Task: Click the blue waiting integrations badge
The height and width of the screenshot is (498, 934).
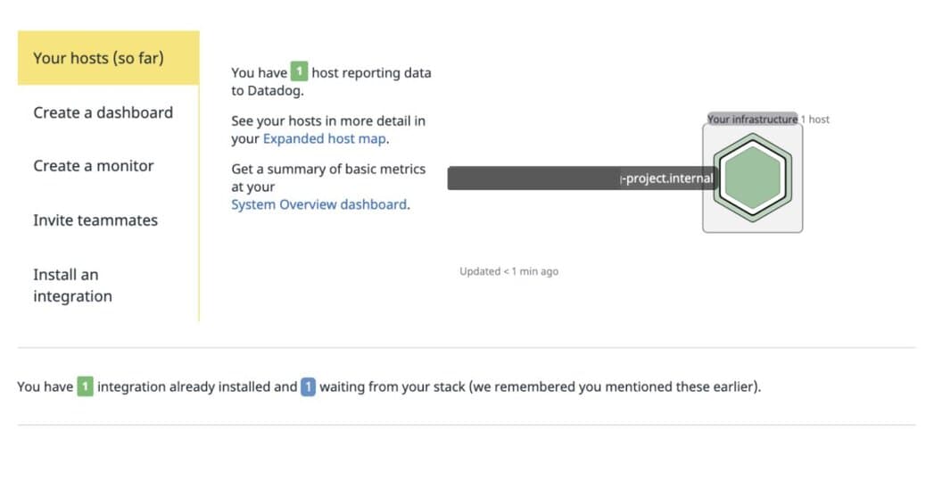Action: (x=308, y=386)
